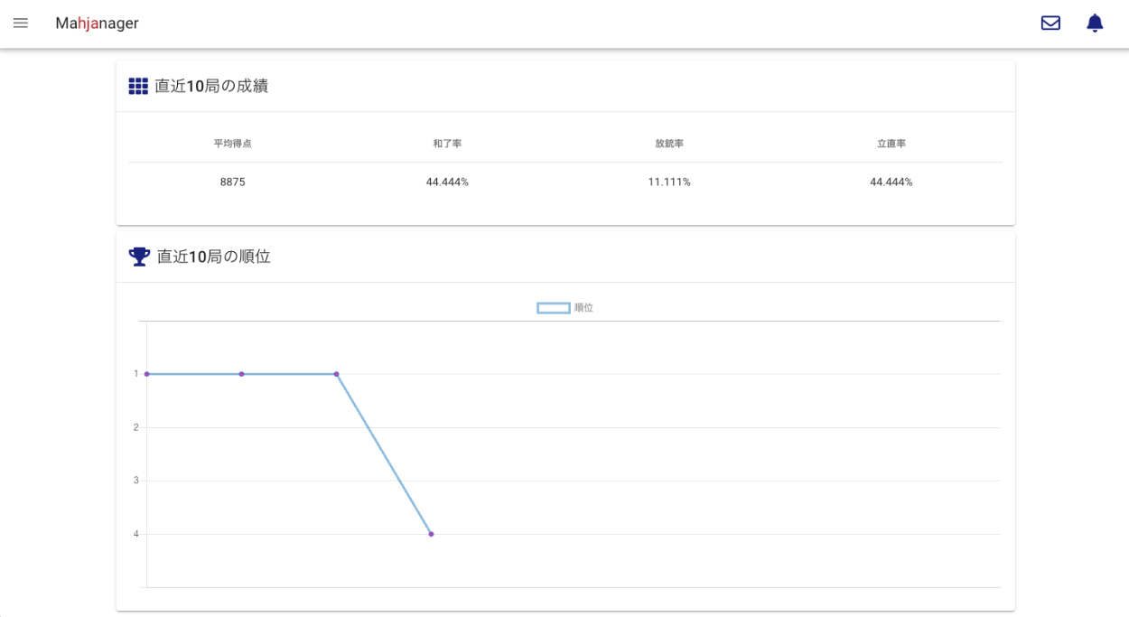Click the third data point at rank 1
Image resolution: width=1129 pixels, height=617 pixels.
336,374
